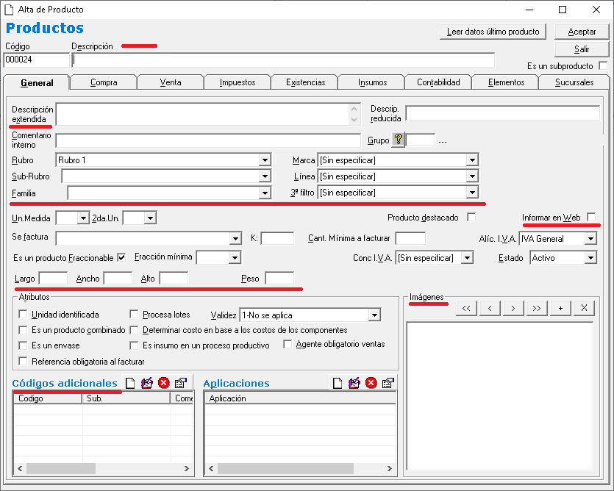This screenshot has width=614, height=491.
Task: Click red delete icon in Códigos adicionales
Action: pyautogui.click(x=164, y=383)
